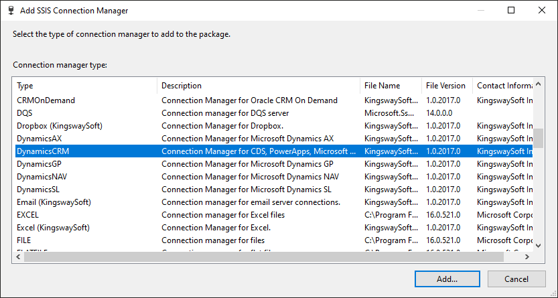558x298 pixels.
Task: Close the dialog with the X button
Action: click(542, 10)
